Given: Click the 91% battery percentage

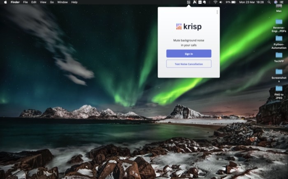Looking at the screenshot, I should pyautogui.click(x=228, y=2).
